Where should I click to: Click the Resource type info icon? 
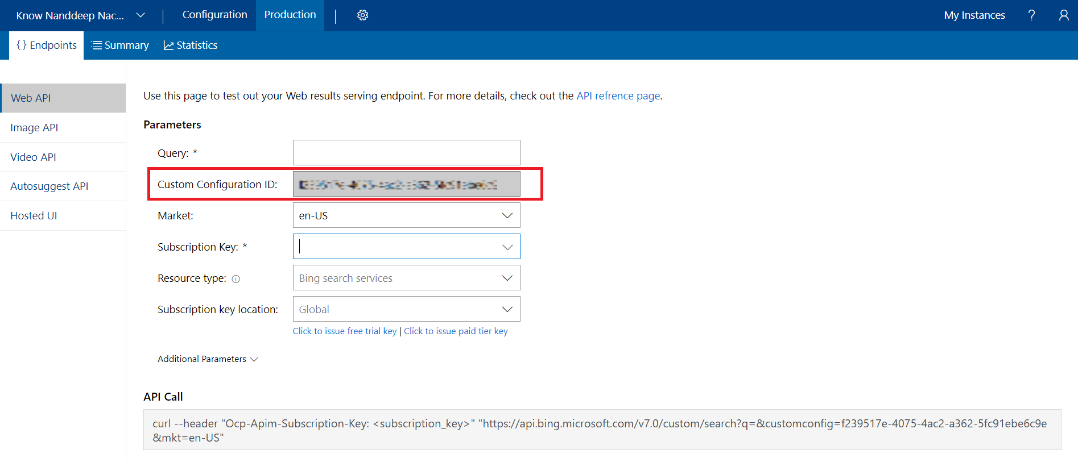coord(236,279)
